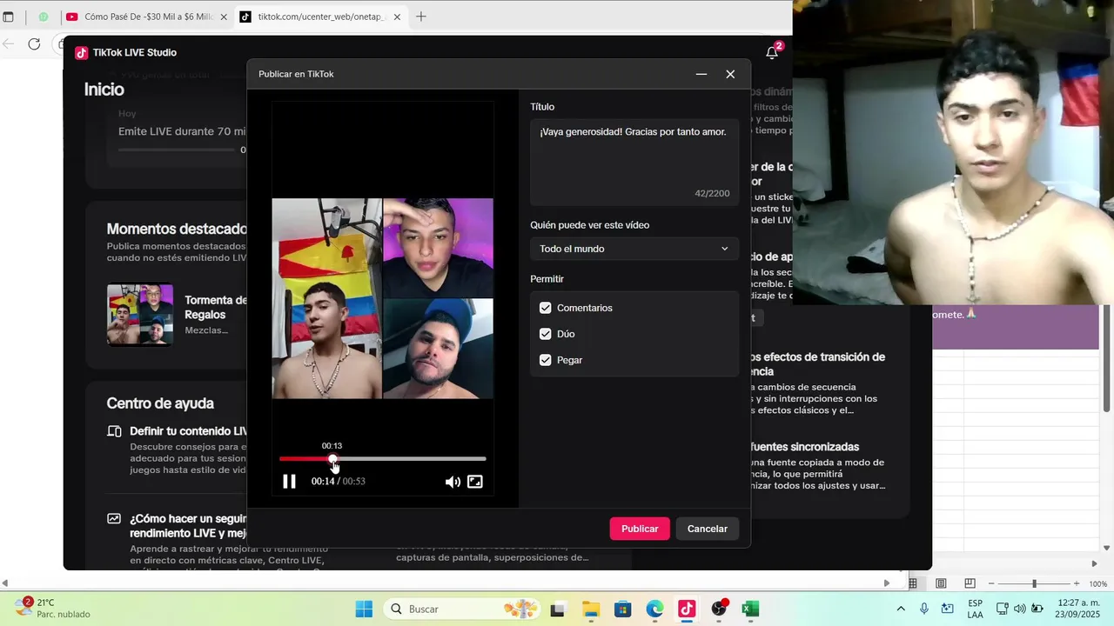Open the weather widget showing 21°C
The image size is (1114, 626).
click(x=52, y=608)
